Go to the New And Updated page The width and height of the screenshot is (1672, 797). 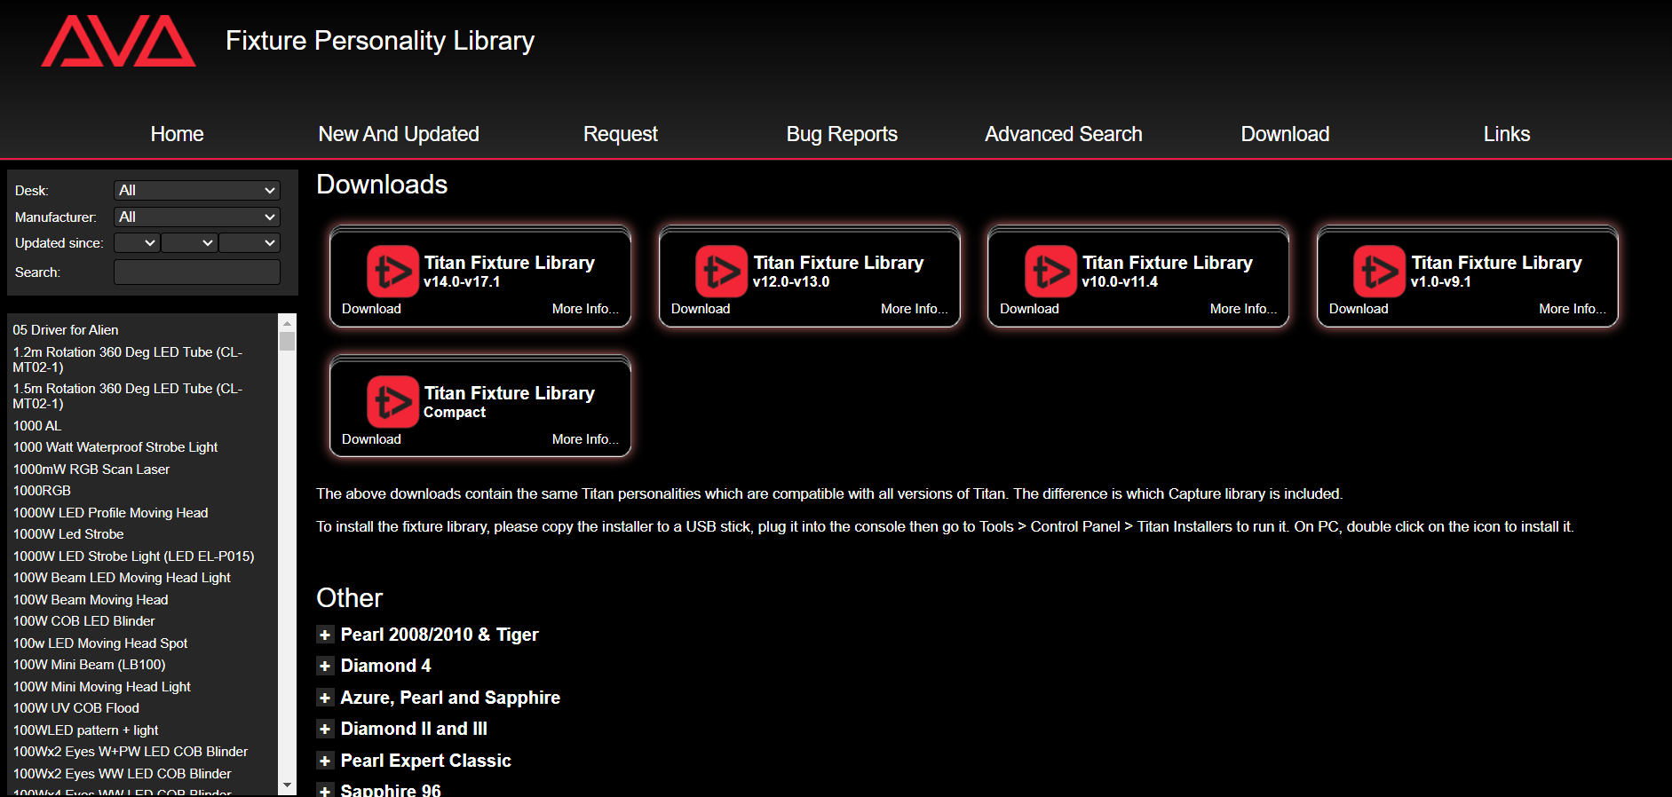(x=399, y=134)
